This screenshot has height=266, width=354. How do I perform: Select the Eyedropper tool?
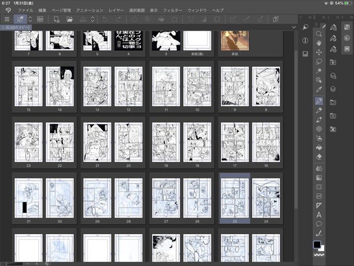point(319,89)
